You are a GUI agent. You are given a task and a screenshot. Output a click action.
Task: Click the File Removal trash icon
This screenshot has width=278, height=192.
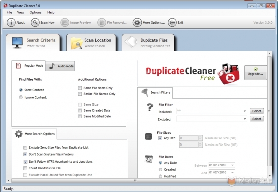[102, 23]
